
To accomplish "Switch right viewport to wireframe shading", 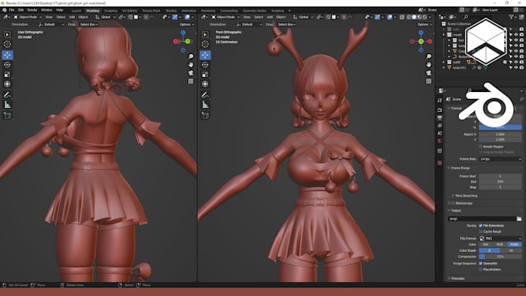I will [x=409, y=17].
